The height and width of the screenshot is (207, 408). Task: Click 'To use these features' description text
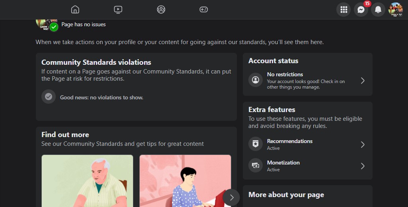pos(305,122)
